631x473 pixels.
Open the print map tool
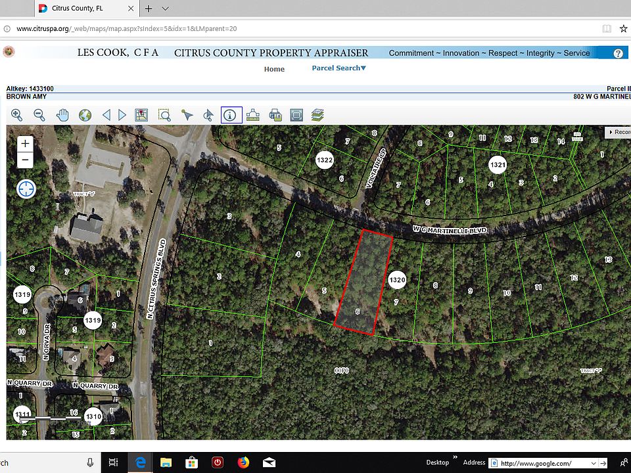(x=275, y=115)
